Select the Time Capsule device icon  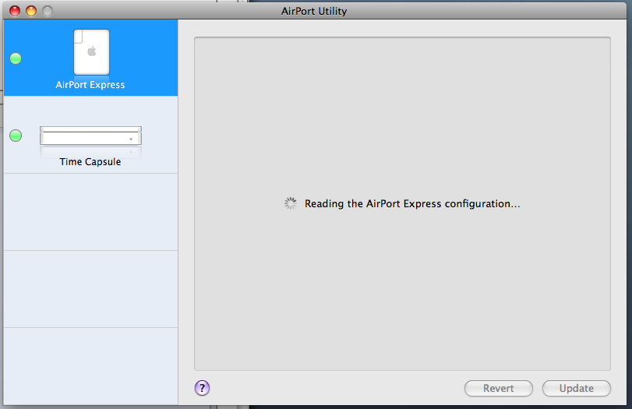tap(90, 136)
